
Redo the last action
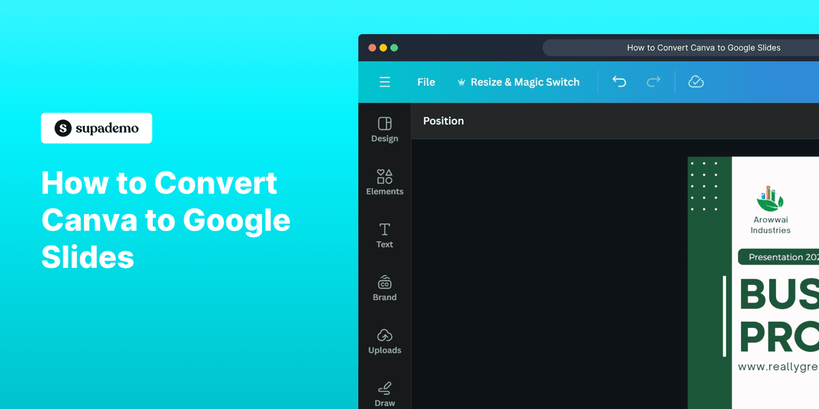(x=653, y=81)
